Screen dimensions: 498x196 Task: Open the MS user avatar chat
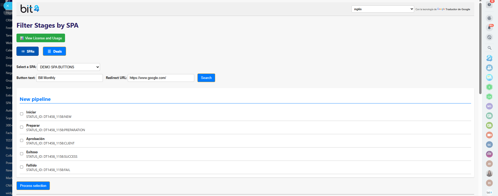pos(489,106)
